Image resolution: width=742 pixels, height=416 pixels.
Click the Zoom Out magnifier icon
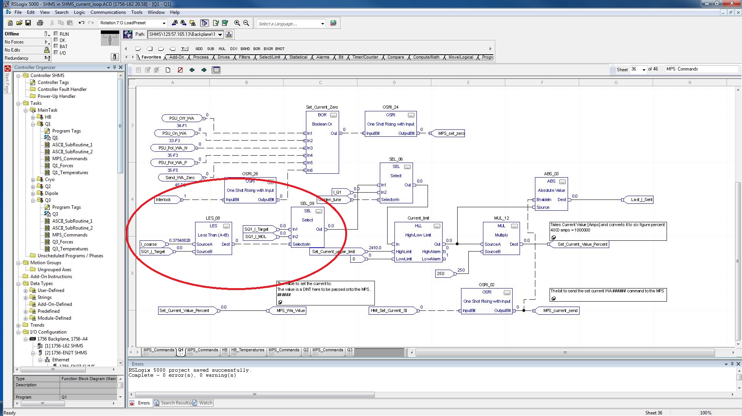point(246,23)
